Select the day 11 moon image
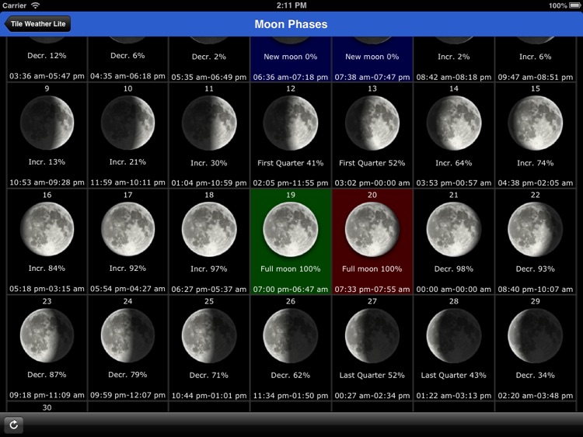The image size is (583, 437). [209, 123]
